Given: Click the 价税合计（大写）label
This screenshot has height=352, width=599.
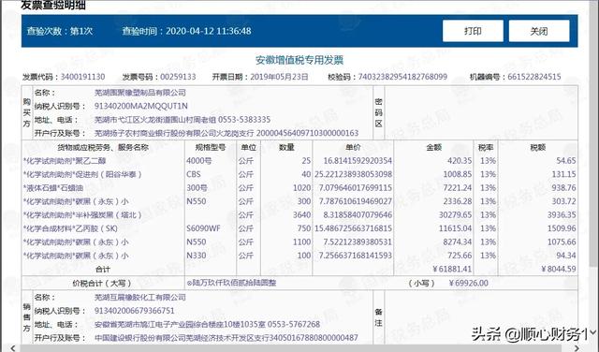Looking at the screenshot, I should [x=102, y=284].
